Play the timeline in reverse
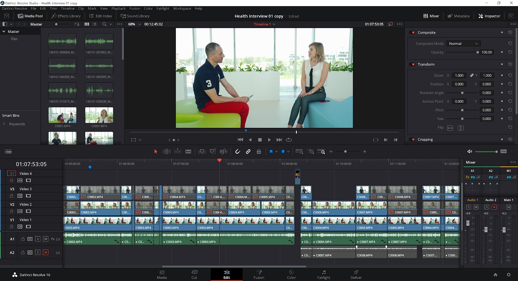 [250, 140]
